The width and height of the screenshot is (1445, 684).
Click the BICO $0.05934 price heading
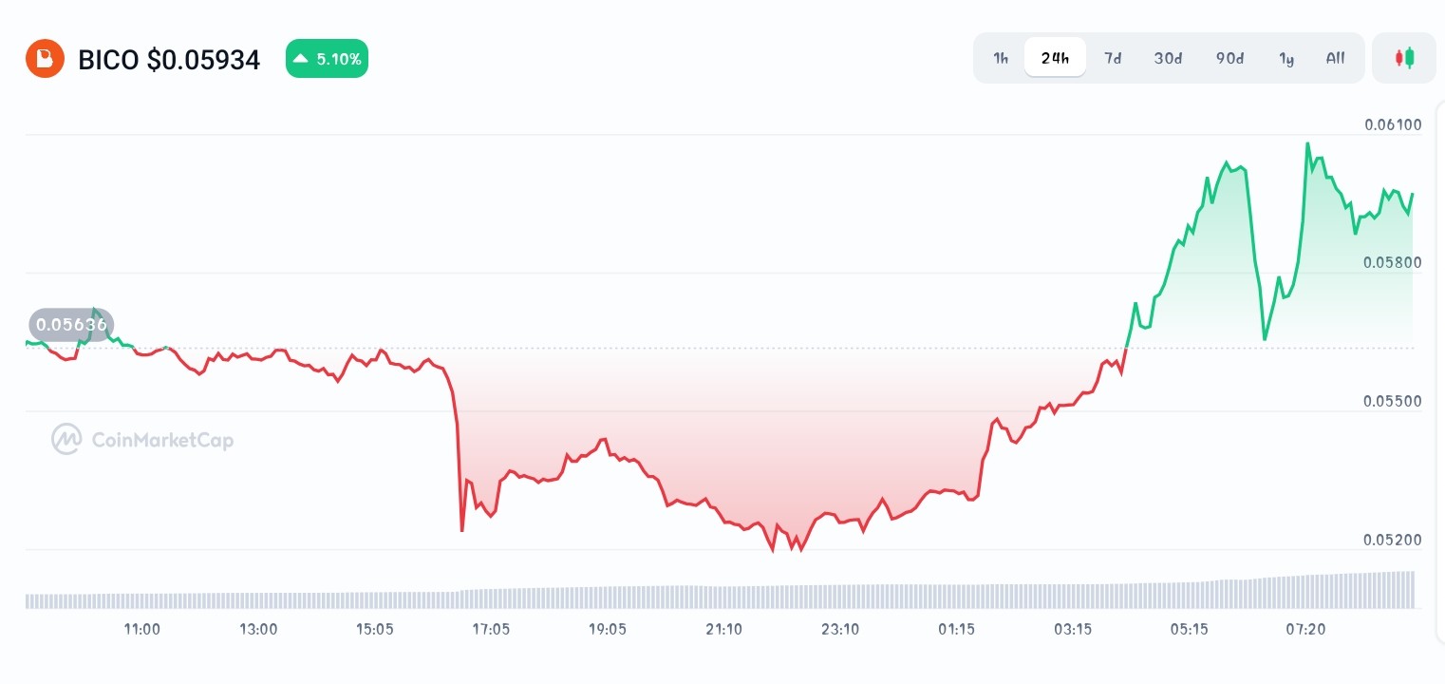point(169,59)
